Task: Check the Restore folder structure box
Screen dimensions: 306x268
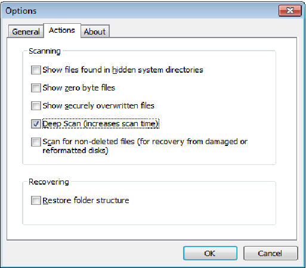Action: 36,200
